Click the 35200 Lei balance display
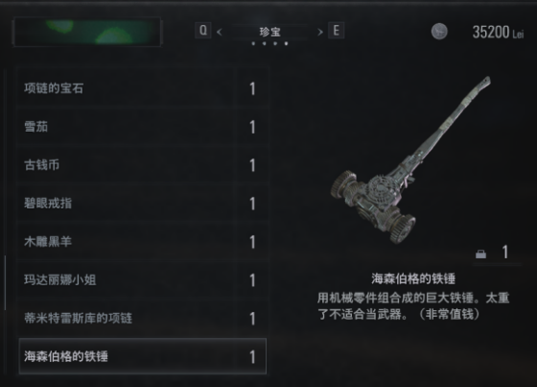This screenshot has height=387, width=537. pos(498,33)
